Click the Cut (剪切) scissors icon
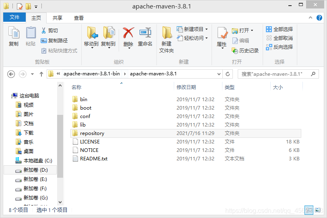Viewport: 327px width, 218px height. coord(43,31)
